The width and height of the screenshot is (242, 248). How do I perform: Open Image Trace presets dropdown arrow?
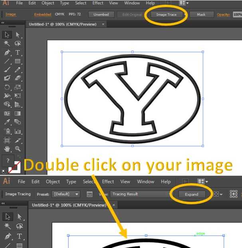pos(184,14)
